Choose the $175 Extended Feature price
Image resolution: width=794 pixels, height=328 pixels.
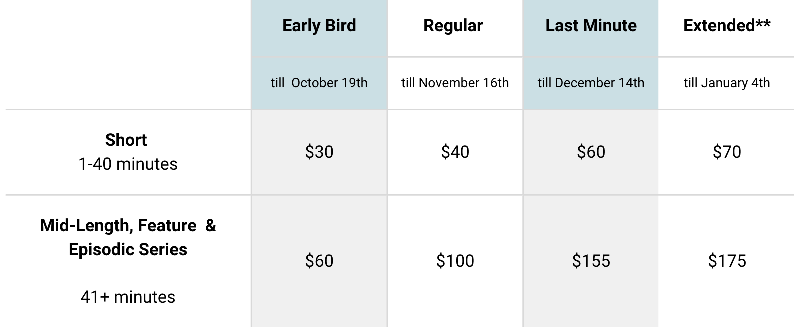pyautogui.click(x=727, y=261)
